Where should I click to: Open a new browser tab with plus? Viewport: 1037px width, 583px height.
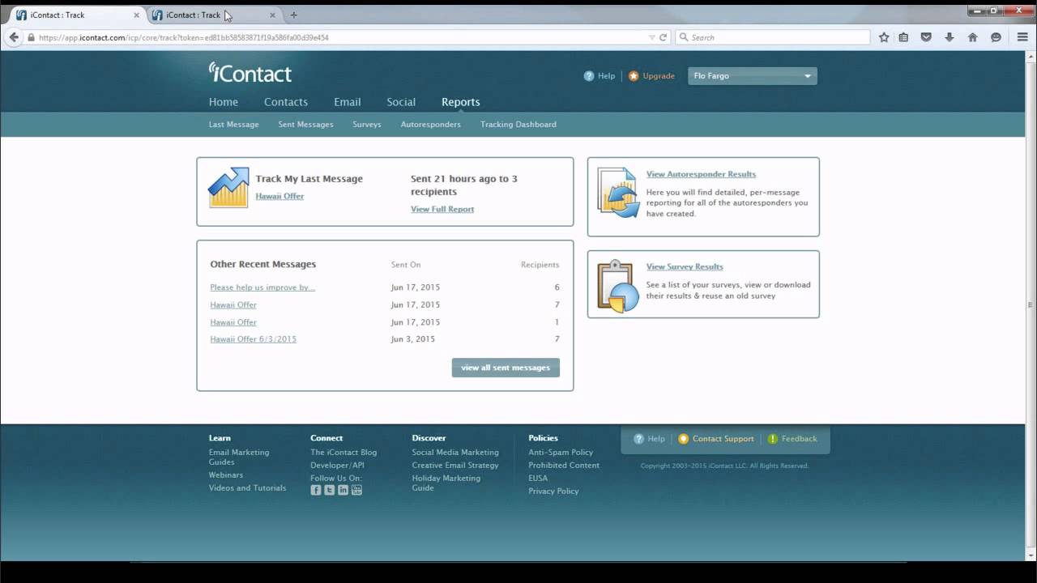[x=293, y=15]
